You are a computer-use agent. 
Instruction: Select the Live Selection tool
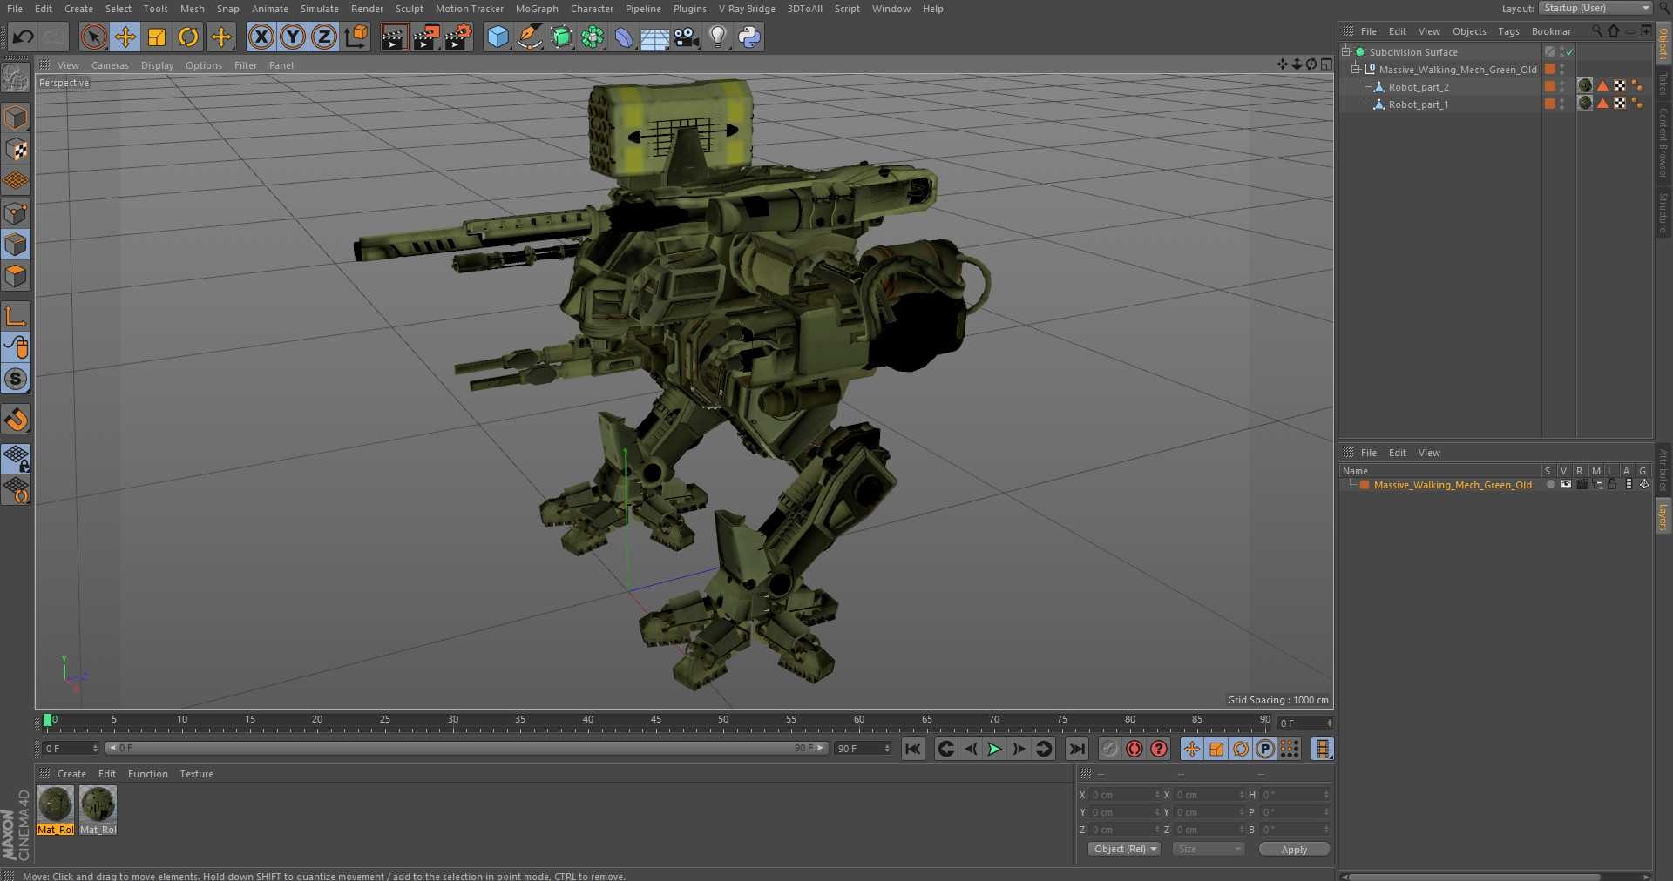tap(93, 37)
